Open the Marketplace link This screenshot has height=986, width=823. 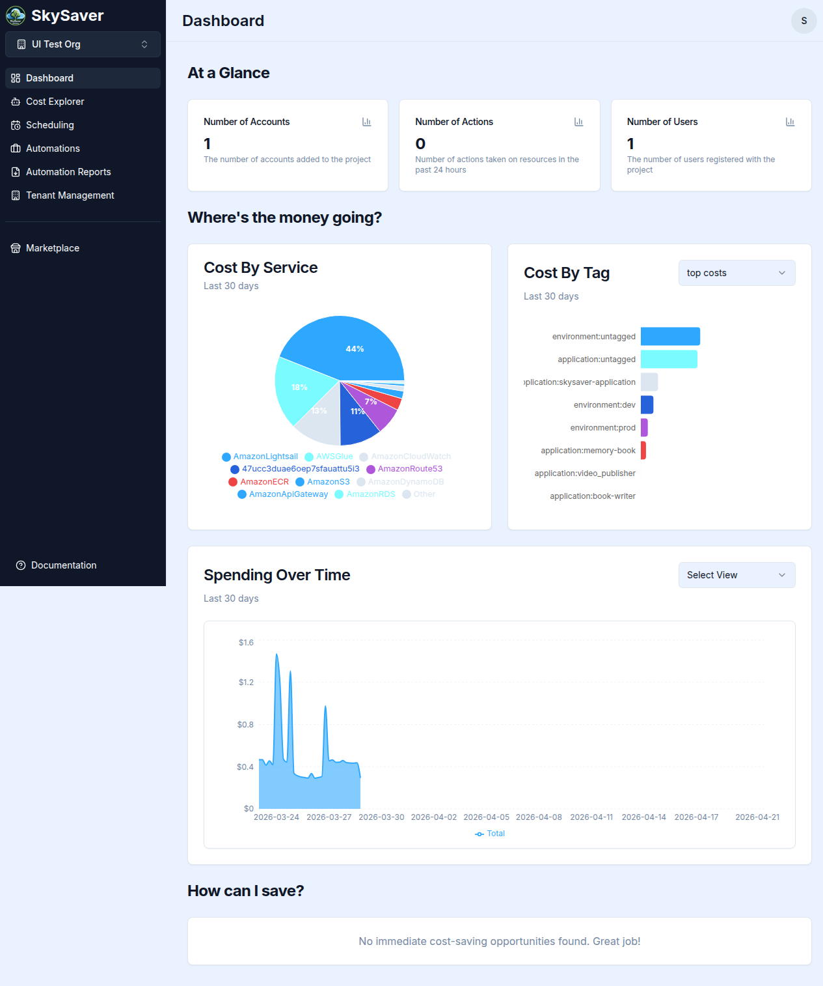click(83, 248)
